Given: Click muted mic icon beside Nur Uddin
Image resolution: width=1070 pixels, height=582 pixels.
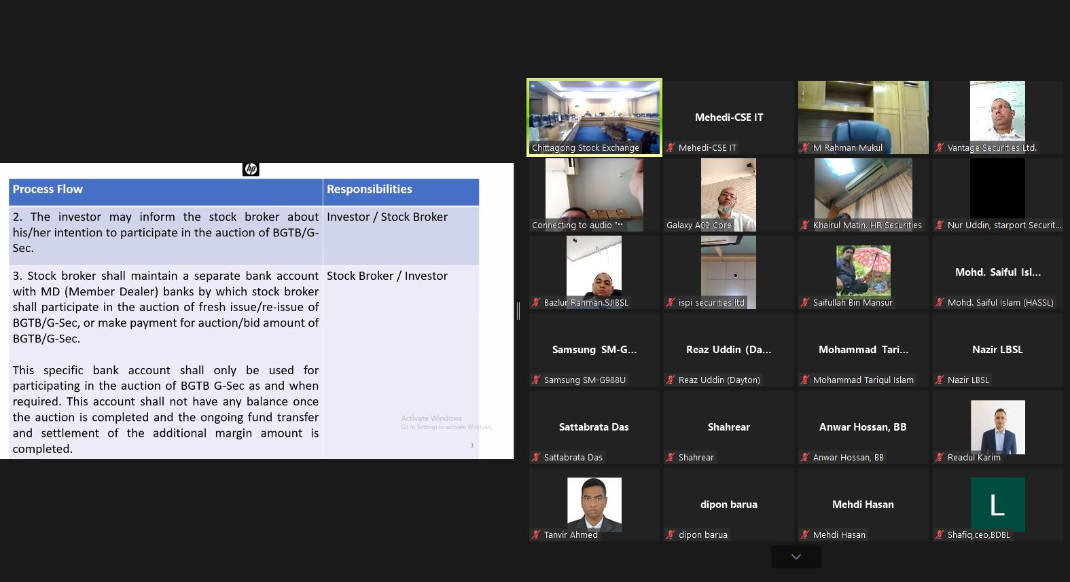Looking at the screenshot, I should (x=940, y=225).
